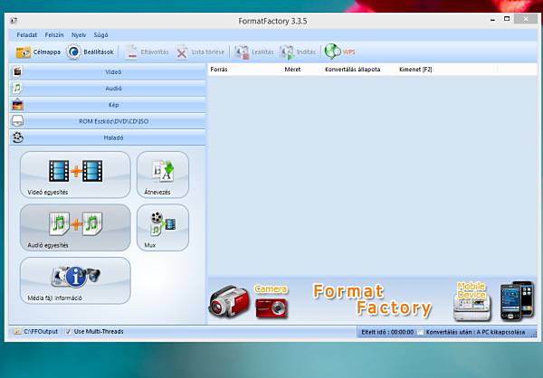The image size is (543, 378).
Task: Toggle the Use Multi-Threads checkbox
Action: click(x=68, y=332)
